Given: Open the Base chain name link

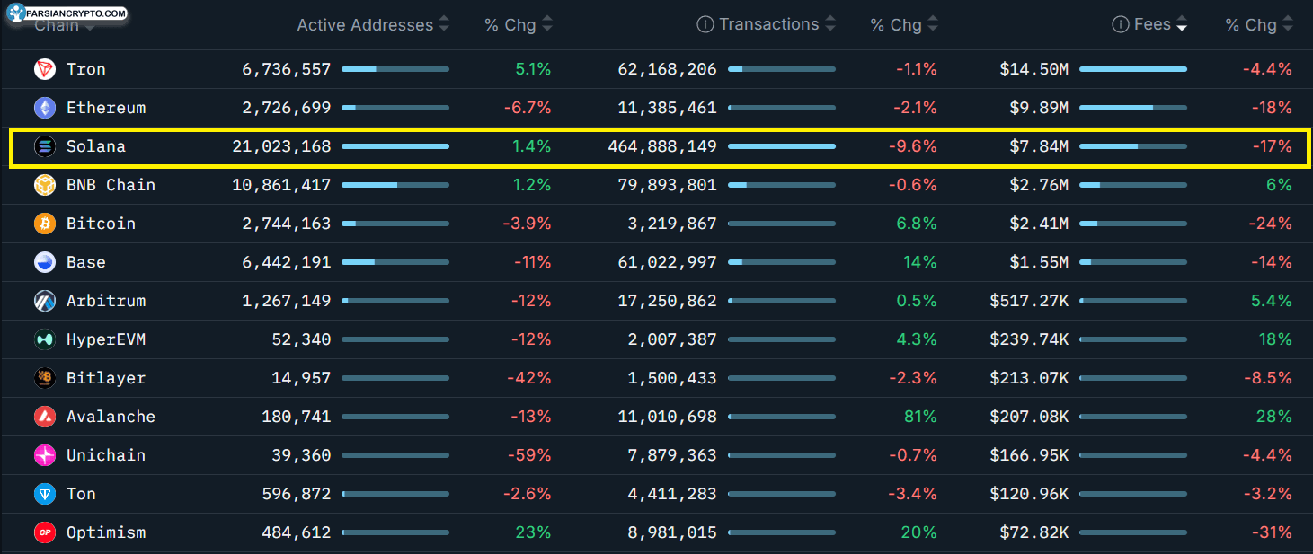Looking at the screenshot, I should (x=86, y=262).
